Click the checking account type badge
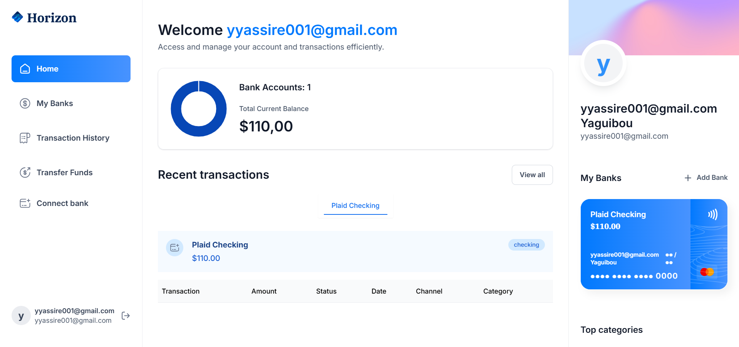This screenshot has width=739, height=347. click(x=526, y=245)
